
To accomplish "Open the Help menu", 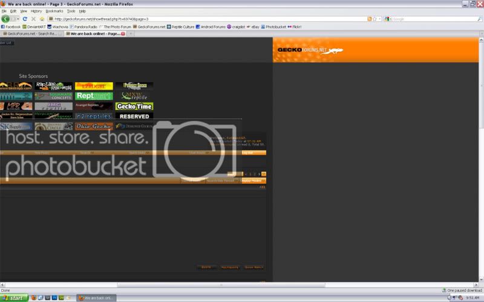I will (x=82, y=11).
